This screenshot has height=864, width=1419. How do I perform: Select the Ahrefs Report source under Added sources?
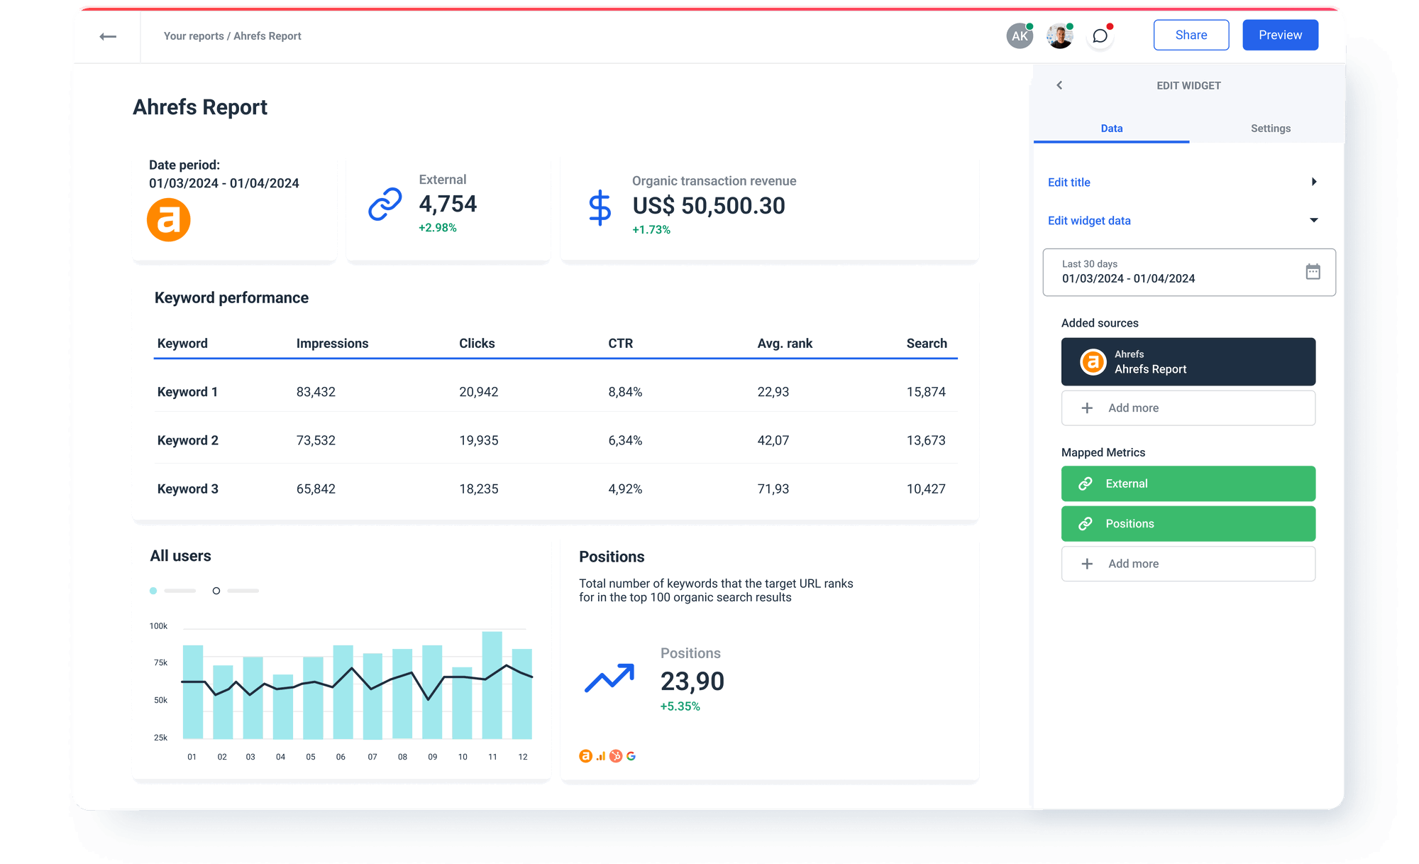tap(1188, 361)
